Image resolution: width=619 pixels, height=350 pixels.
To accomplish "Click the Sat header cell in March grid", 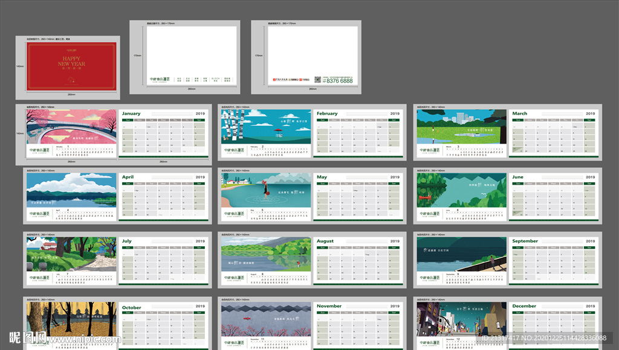I will 589,120.
